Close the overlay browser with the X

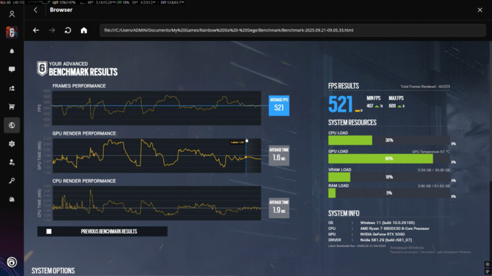click(x=479, y=10)
